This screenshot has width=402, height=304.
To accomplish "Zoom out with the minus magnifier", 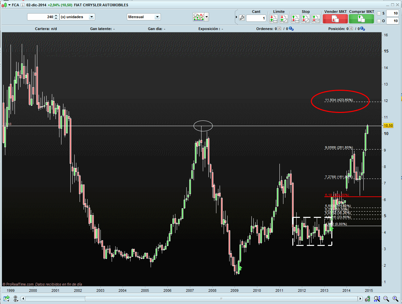I will coord(386,299).
